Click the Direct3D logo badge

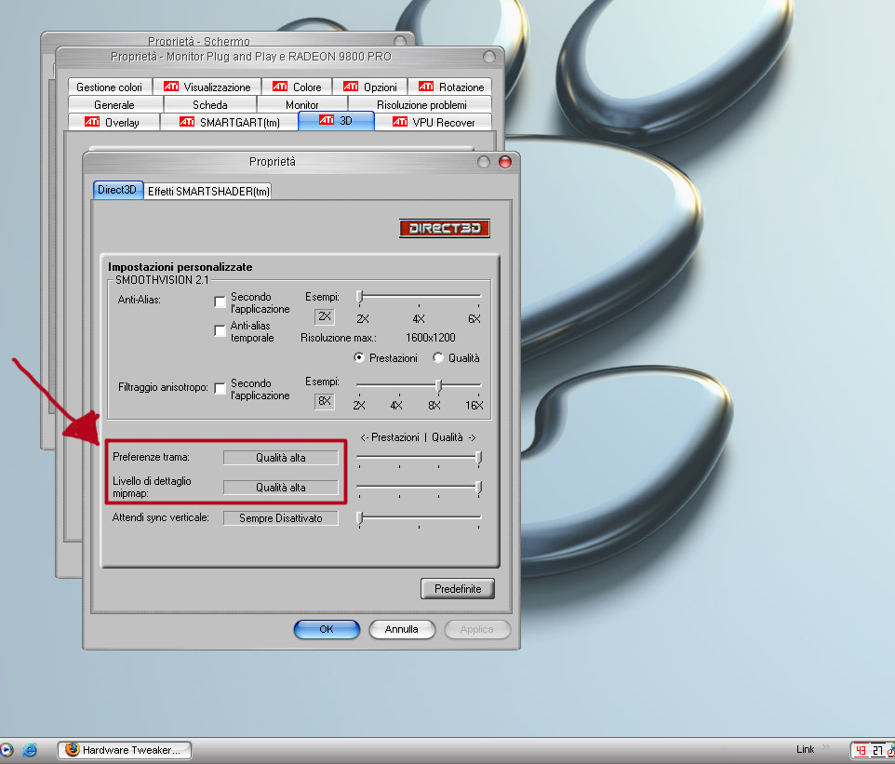click(445, 228)
